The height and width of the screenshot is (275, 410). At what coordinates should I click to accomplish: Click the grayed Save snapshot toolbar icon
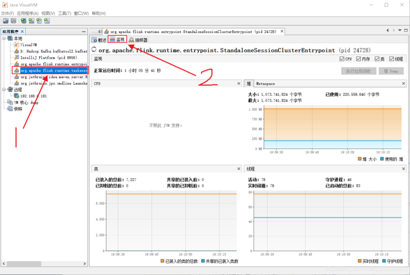pos(14,21)
